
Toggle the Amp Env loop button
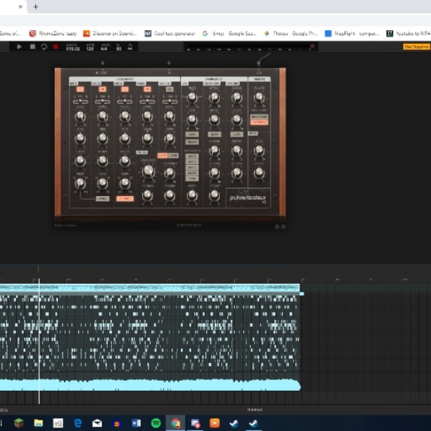click(236, 134)
